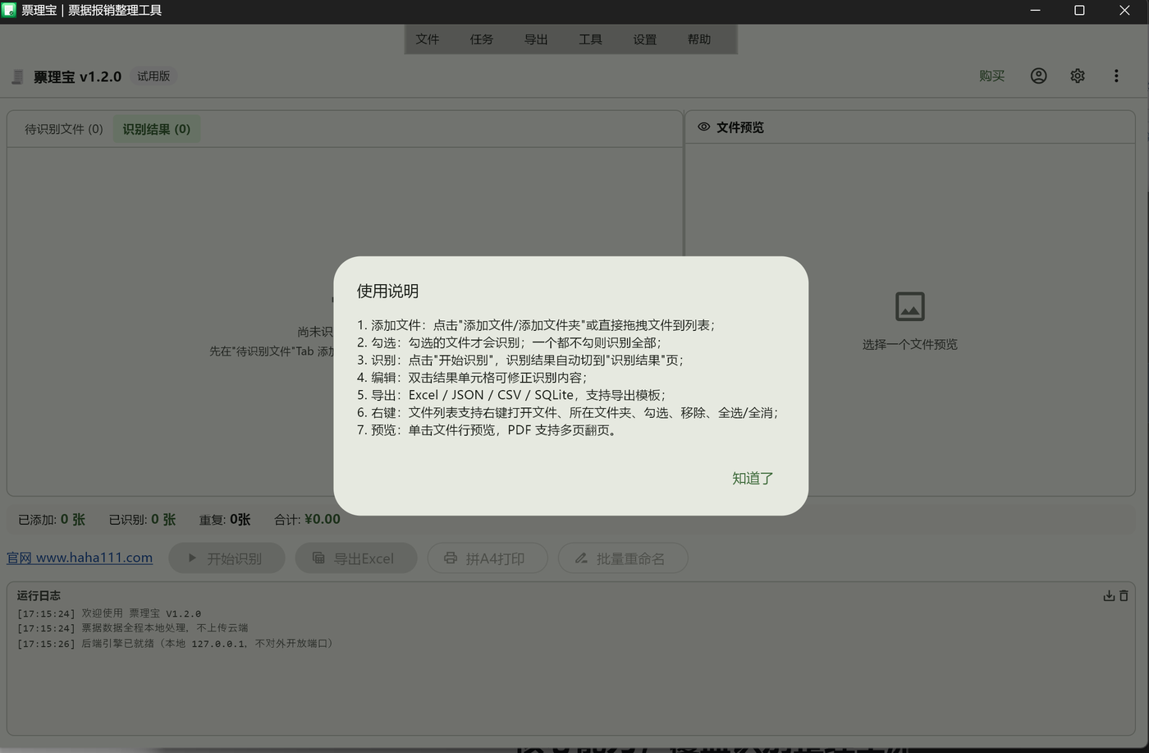Open the user account icon
The width and height of the screenshot is (1149, 753).
point(1038,76)
